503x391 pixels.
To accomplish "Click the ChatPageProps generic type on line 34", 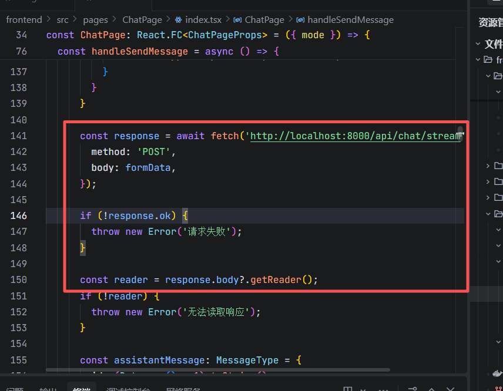I will (225, 35).
